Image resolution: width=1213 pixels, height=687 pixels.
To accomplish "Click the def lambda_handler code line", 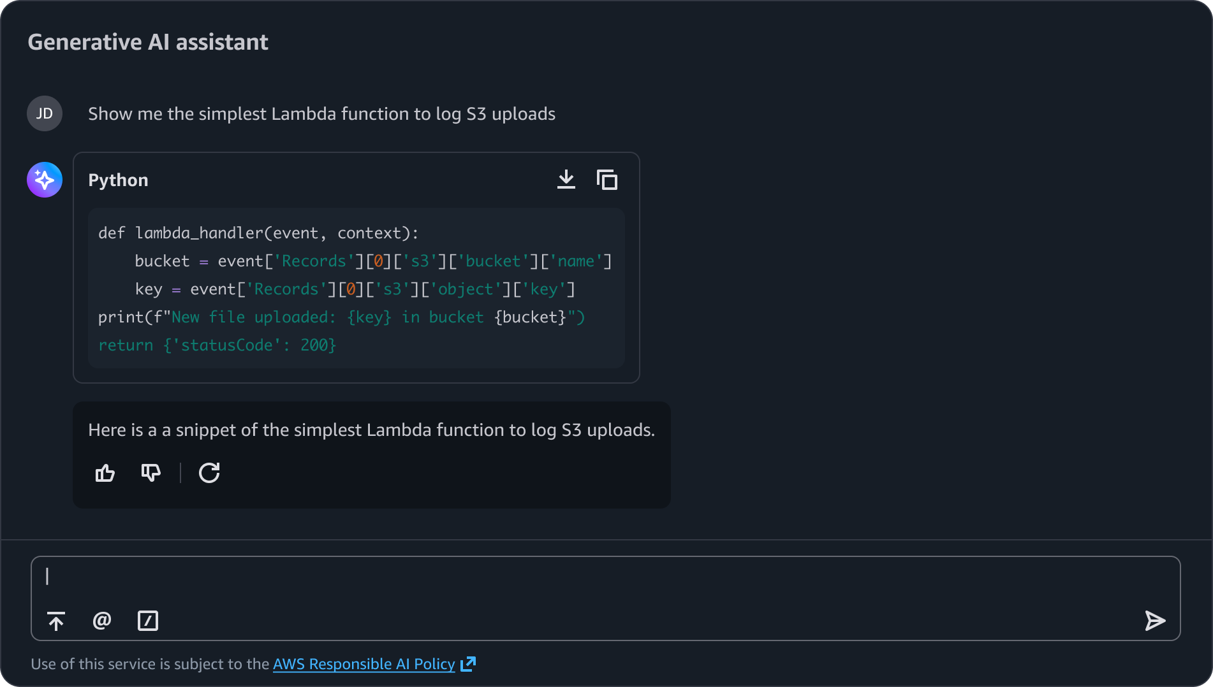I will point(258,233).
